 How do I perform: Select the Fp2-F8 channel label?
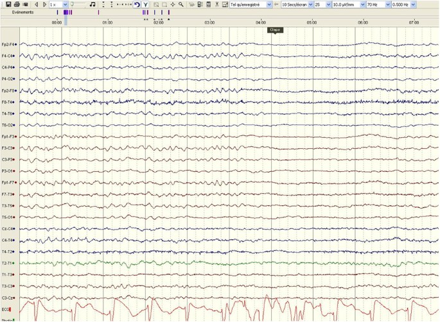click(9, 90)
